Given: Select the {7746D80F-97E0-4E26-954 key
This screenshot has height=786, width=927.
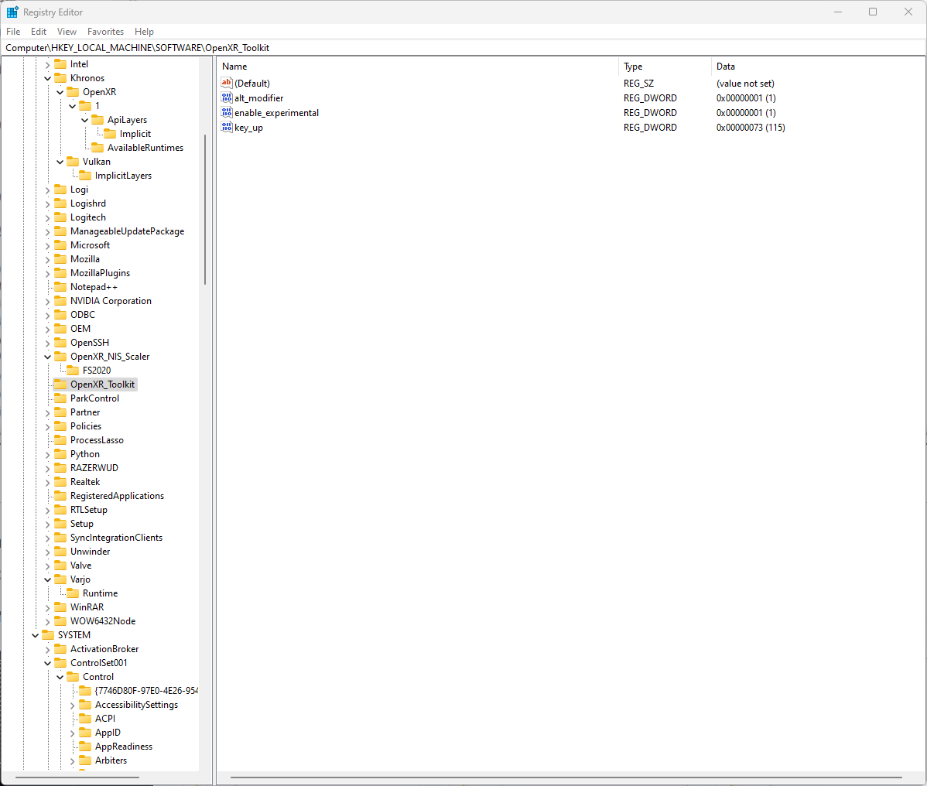Looking at the screenshot, I should click(146, 691).
